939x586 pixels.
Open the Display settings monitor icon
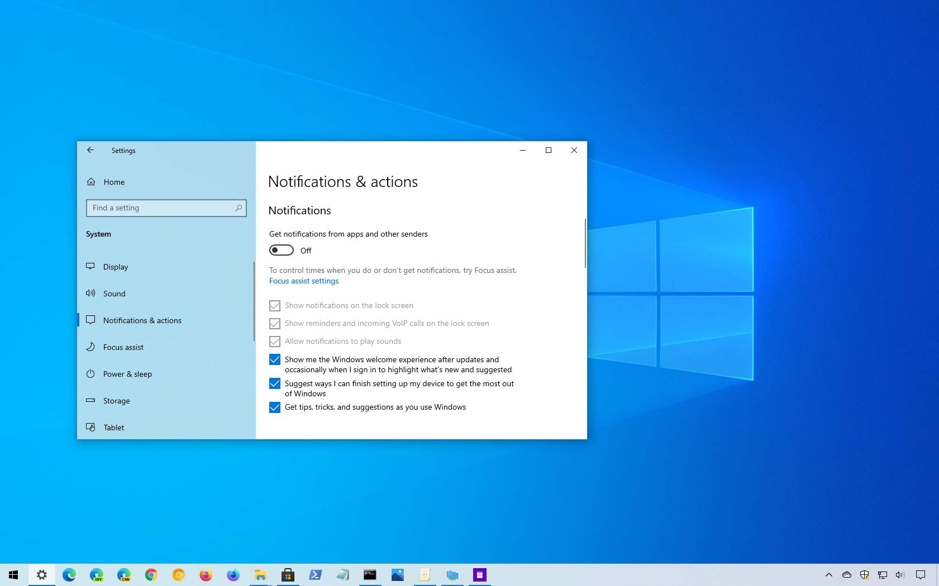[x=90, y=266]
